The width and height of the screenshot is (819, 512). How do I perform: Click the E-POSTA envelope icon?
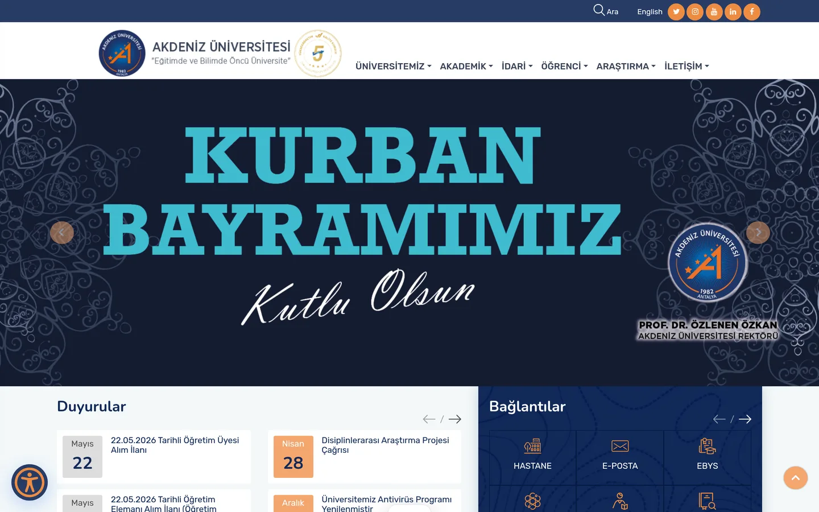pos(620,446)
